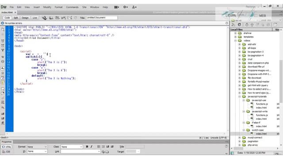
Task: Collapse the javascript-tutorials folder
Action: [240, 96]
